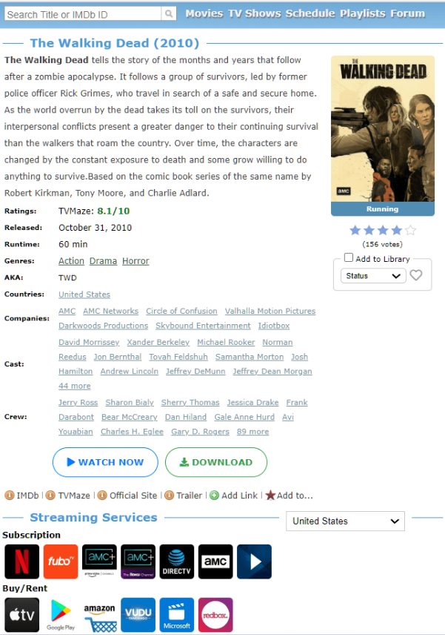Select the Vudu buy/rent icon
This screenshot has width=445, height=635.
click(x=138, y=615)
